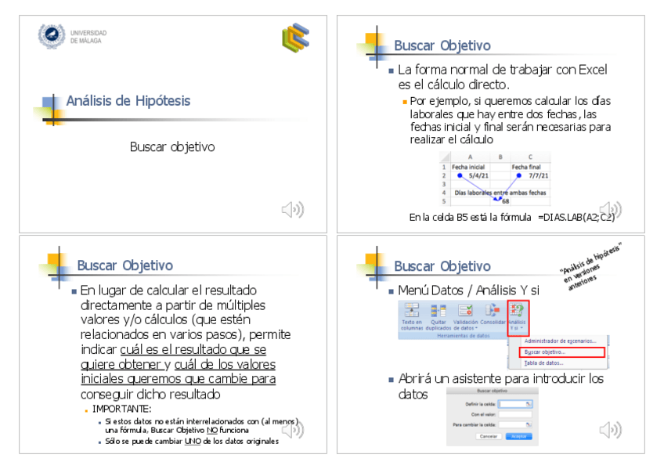
Task: Play the audio icon on the Análisis de Hipótesis slide
Action: (293, 210)
